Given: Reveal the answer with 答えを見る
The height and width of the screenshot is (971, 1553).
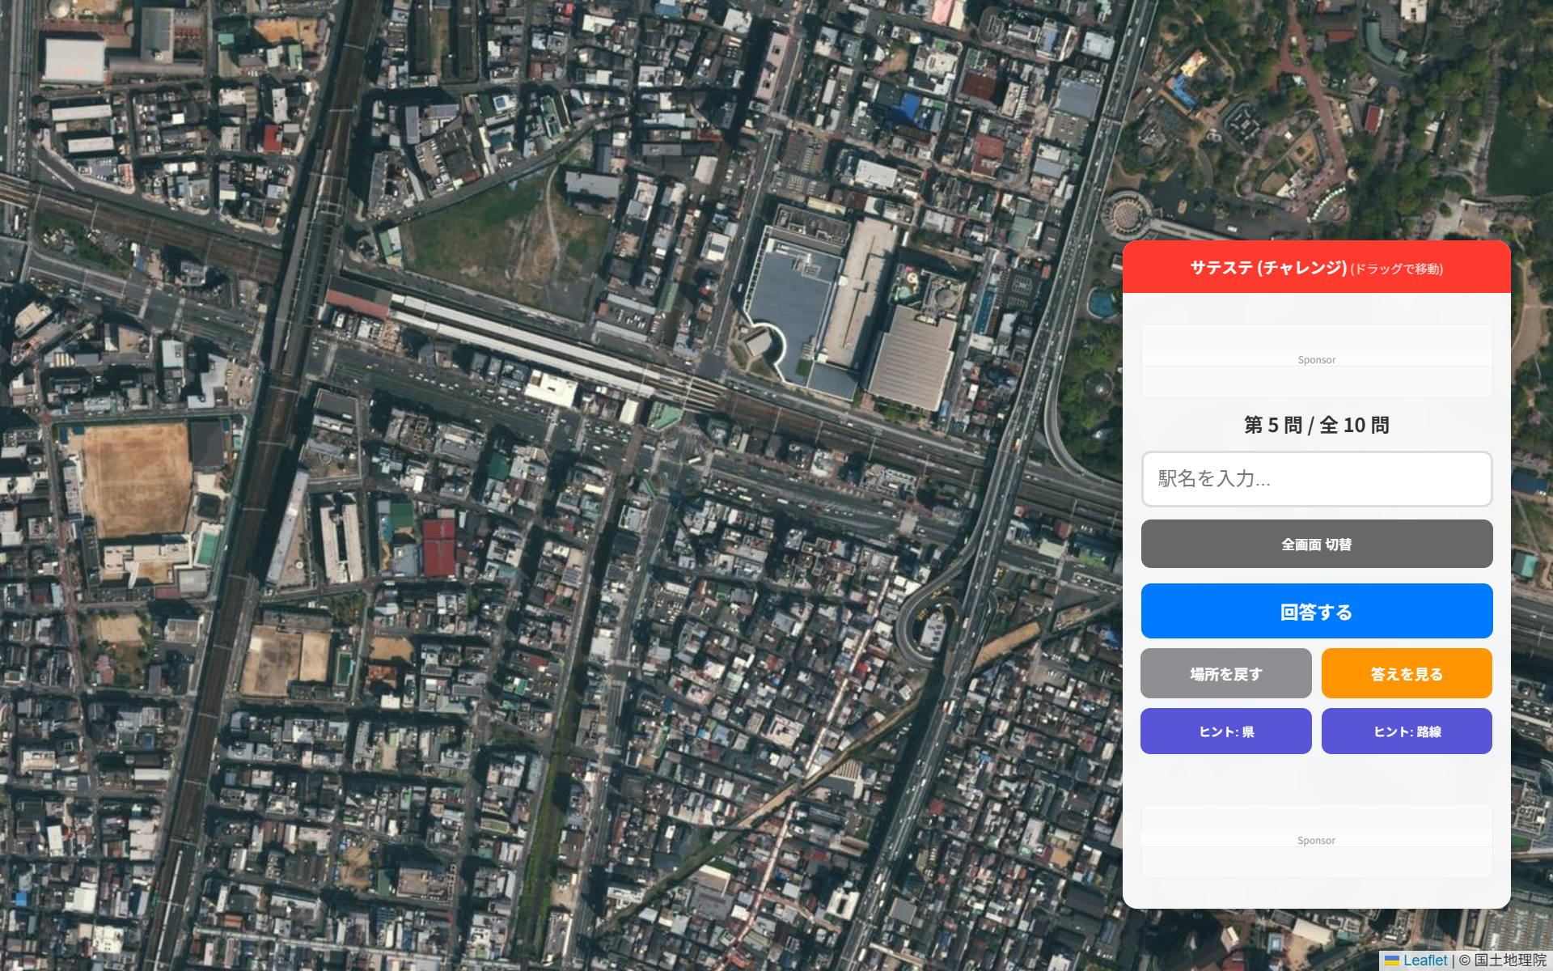Looking at the screenshot, I should [1407, 673].
